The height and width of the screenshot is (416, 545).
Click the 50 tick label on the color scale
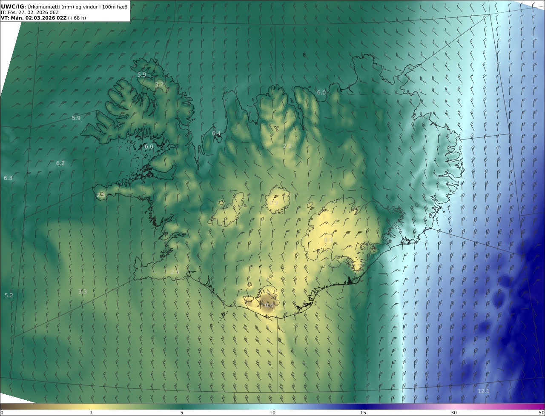click(x=542, y=413)
